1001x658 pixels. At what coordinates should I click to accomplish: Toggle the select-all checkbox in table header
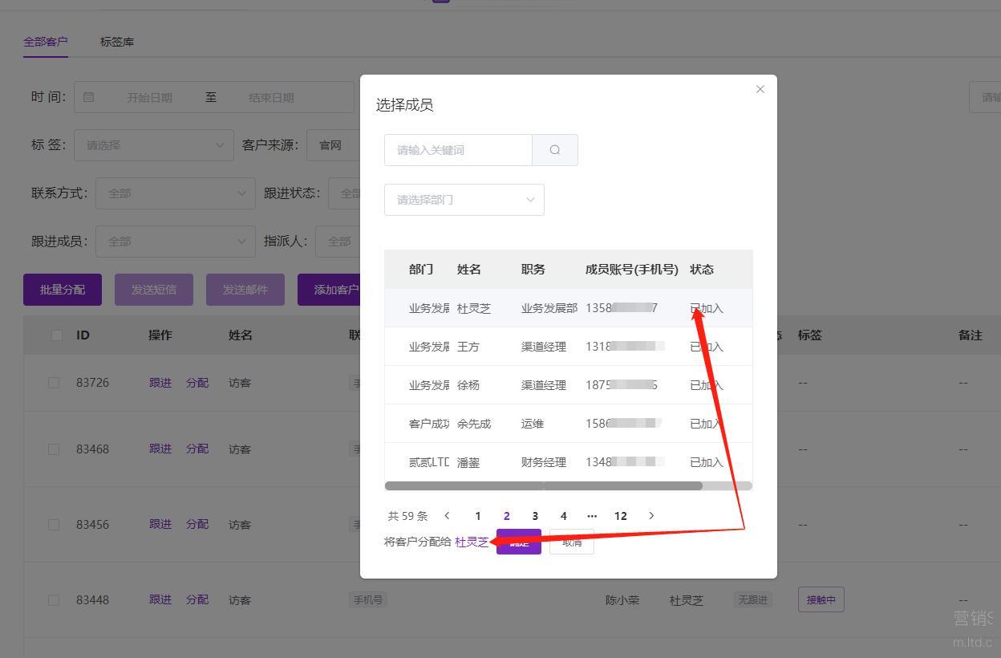(56, 335)
